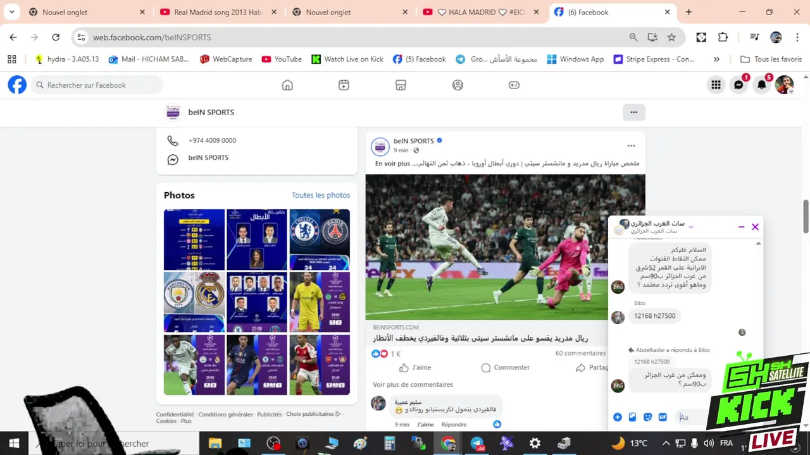Open the apps grid in bookmarks bar
Viewport: 810px width, 455px height.
[11, 59]
